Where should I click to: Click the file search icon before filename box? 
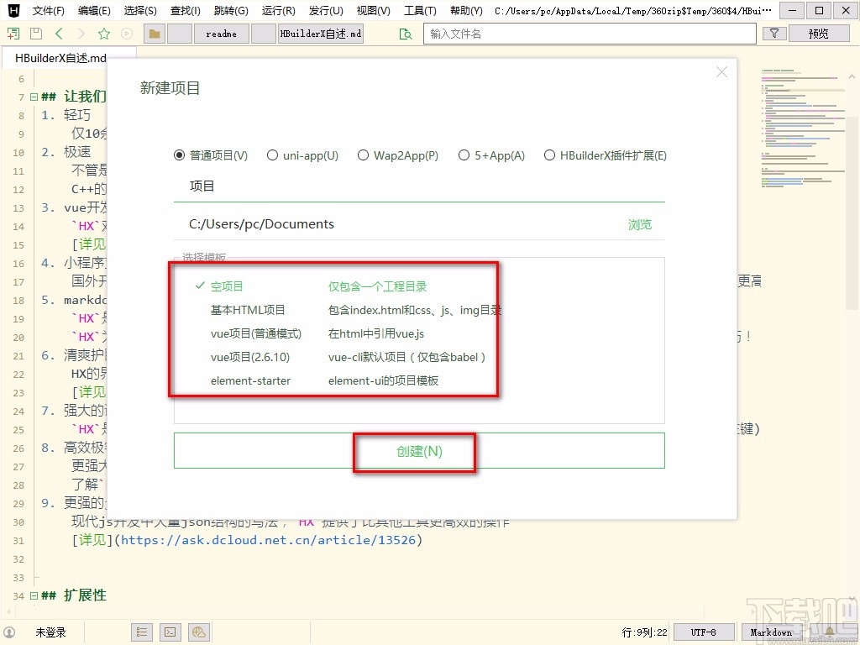click(x=406, y=34)
